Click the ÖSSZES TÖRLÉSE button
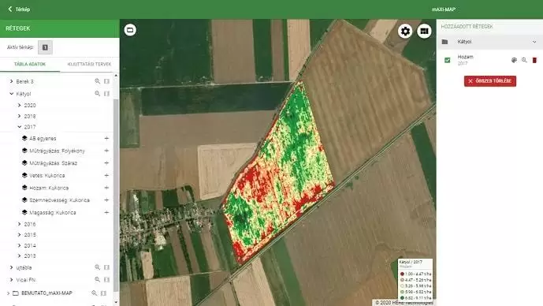This screenshot has height=306, width=543. pos(490,81)
